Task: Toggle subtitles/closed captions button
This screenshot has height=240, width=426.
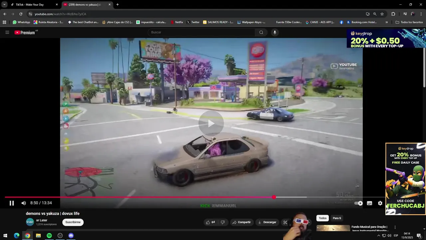Action: click(x=369, y=203)
